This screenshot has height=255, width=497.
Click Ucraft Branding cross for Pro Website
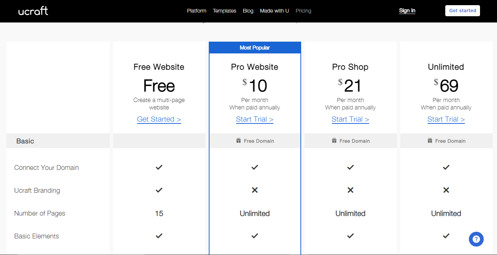click(x=255, y=190)
